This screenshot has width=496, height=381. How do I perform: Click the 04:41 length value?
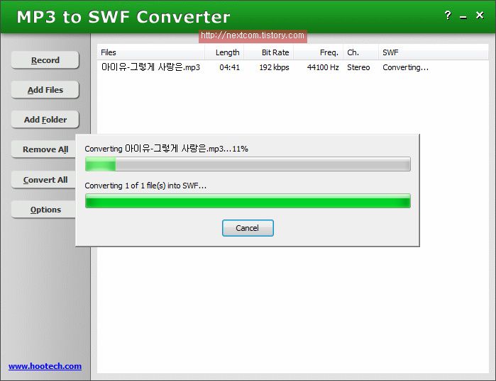coord(230,67)
